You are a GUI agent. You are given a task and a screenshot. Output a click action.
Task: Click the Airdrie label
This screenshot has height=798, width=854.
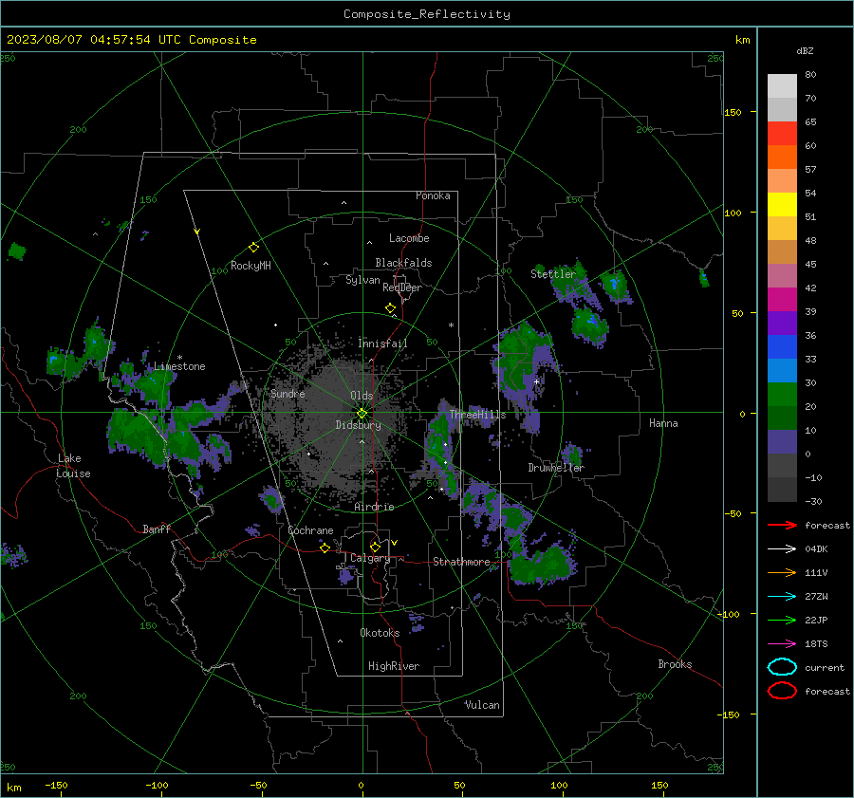(x=374, y=507)
